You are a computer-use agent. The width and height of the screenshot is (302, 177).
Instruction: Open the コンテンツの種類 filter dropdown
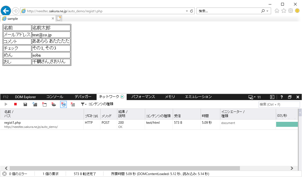(x=97, y=104)
